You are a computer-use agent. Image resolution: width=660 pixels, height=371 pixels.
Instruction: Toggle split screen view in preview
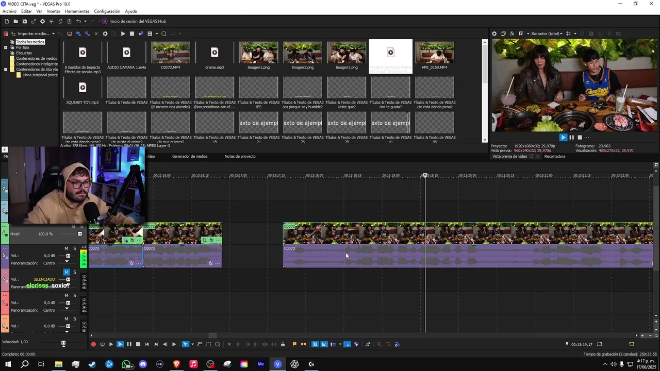(521, 33)
